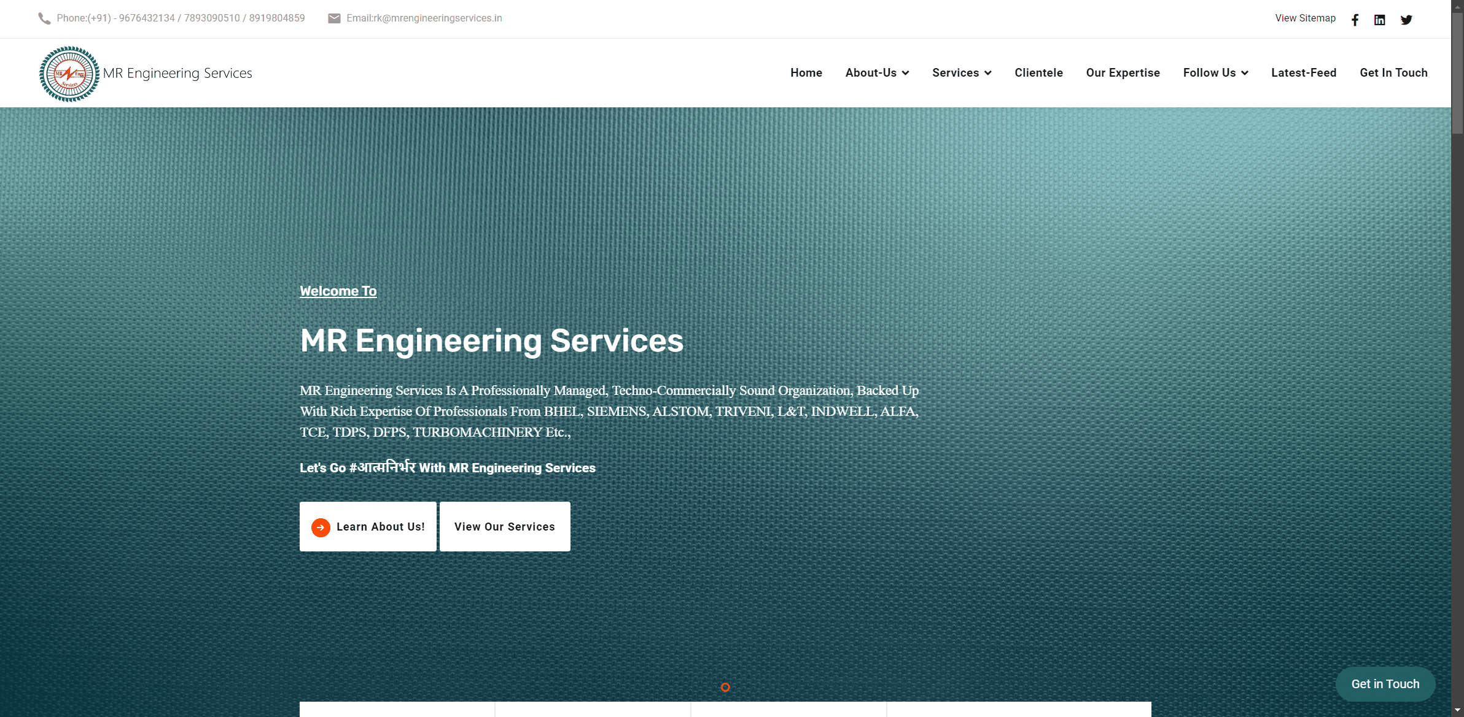Click the MR Engineering Services gear logo
The height and width of the screenshot is (717, 1464).
pyautogui.click(x=69, y=74)
